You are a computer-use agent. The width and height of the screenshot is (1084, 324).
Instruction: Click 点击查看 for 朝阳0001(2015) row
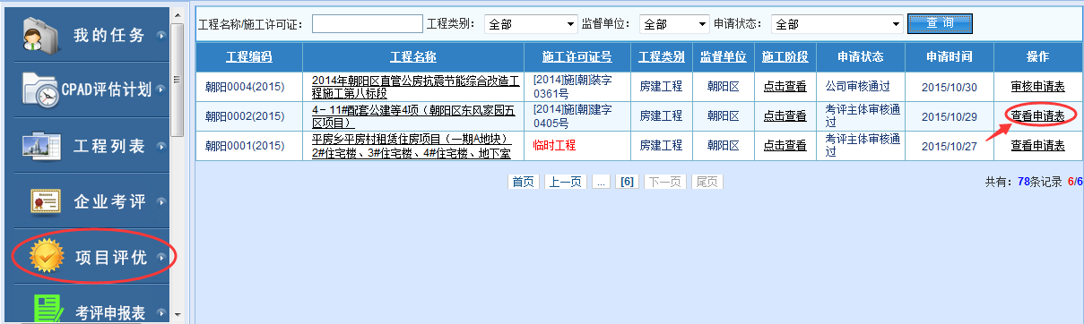[785, 145]
